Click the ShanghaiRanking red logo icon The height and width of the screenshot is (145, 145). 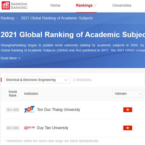(x=6, y=5)
